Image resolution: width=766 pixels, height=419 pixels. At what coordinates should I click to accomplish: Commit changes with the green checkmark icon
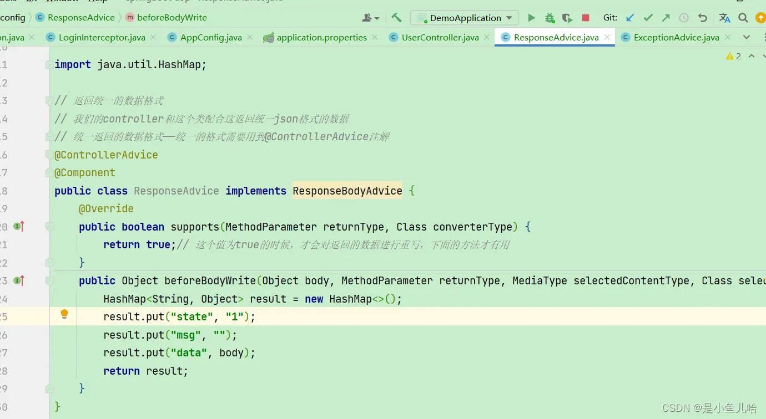click(648, 18)
